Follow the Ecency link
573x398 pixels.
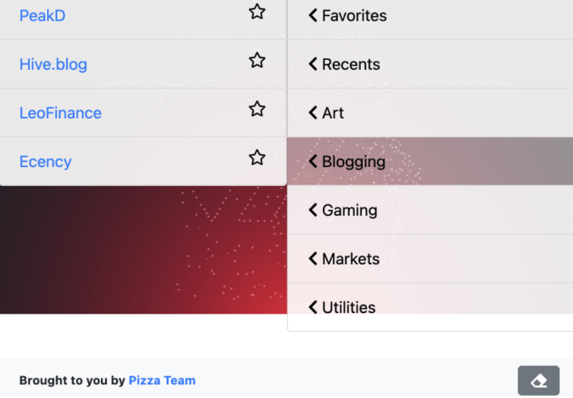click(x=46, y=162)
